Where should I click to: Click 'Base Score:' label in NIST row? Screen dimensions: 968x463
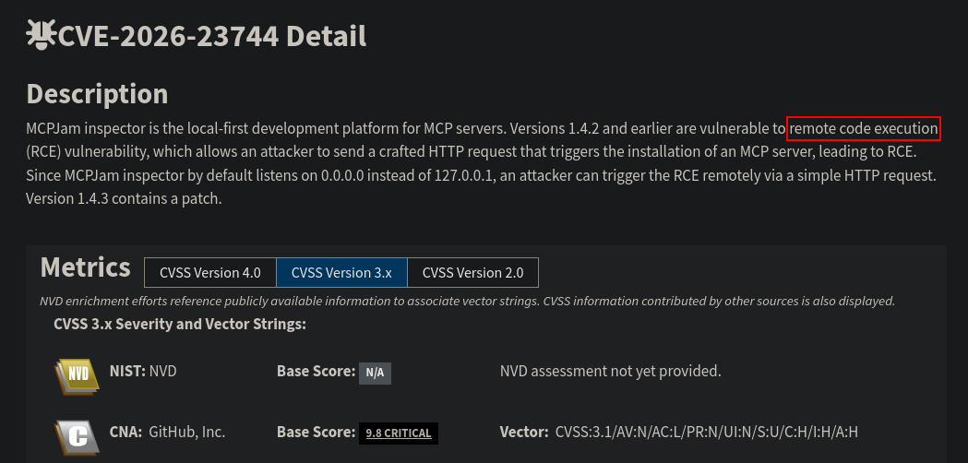317,371
